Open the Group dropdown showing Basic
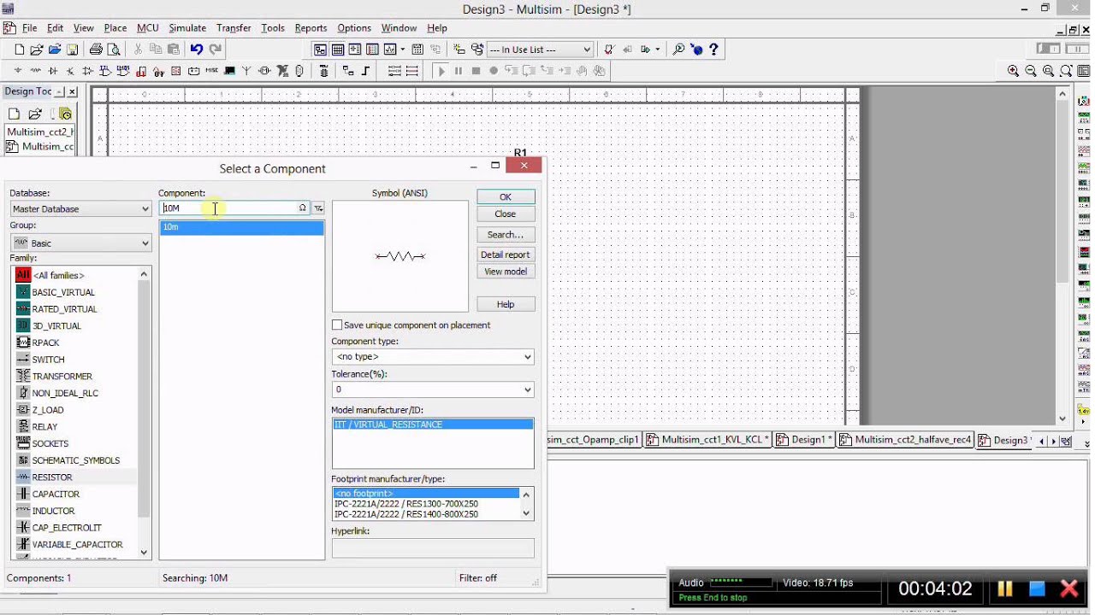The image size is (1095, 615). (x=80, y=243)
